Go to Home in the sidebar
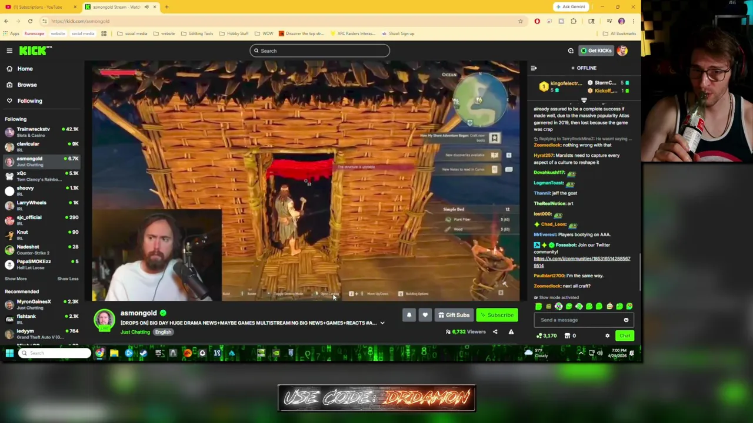The width and height of the screenshot is (753, 423). click(25, 69)
